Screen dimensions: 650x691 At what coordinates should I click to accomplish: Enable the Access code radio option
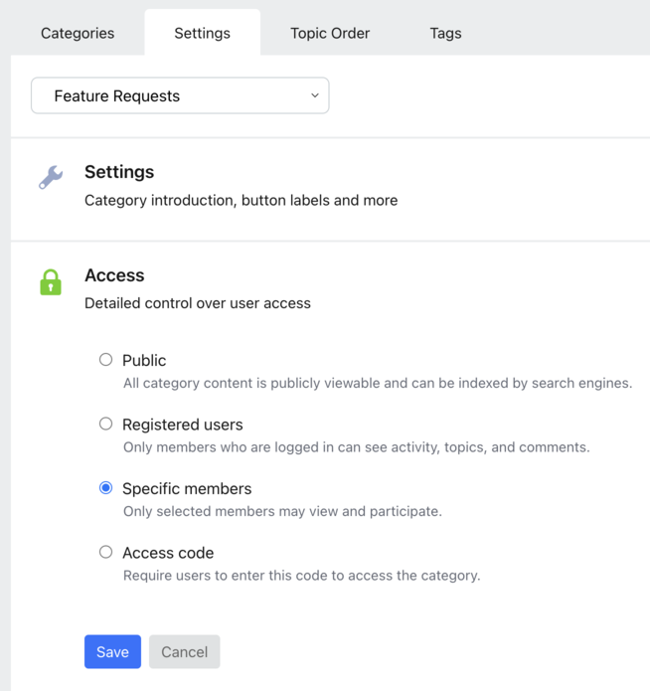click(105, 552)
